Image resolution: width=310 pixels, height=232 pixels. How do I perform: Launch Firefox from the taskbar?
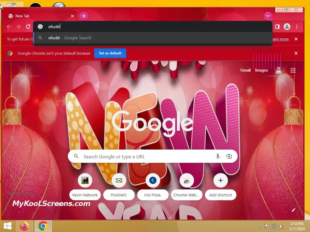click(x=25, y=226)
